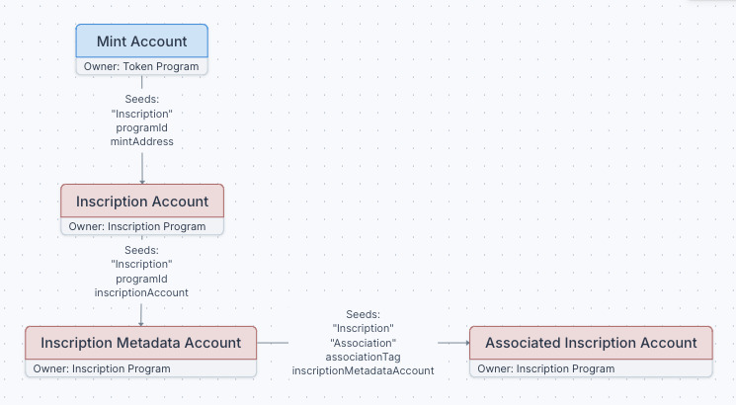Select the Inscription Account node title
The image size is (736, 405).
click(142, 202)
